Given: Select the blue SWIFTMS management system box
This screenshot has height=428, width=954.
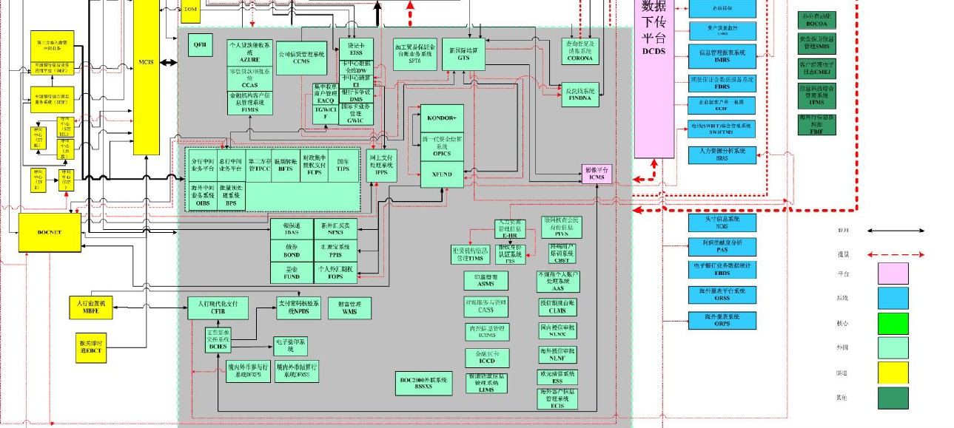Looking at the screenshot, I should 722,129.
